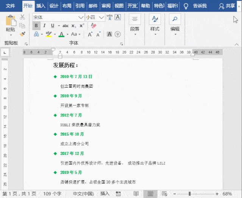Toggle 插入 insert overtype mode

[x=105, y=193]
